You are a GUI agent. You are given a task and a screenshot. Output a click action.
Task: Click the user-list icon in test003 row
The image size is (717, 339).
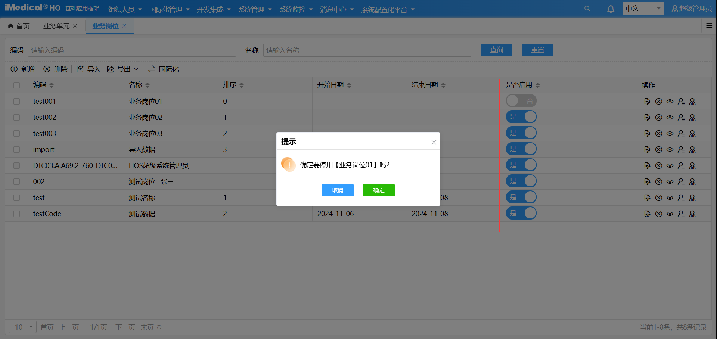(681, 133)
